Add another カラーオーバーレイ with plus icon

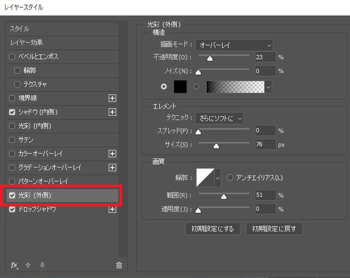(x=112, y=154)
